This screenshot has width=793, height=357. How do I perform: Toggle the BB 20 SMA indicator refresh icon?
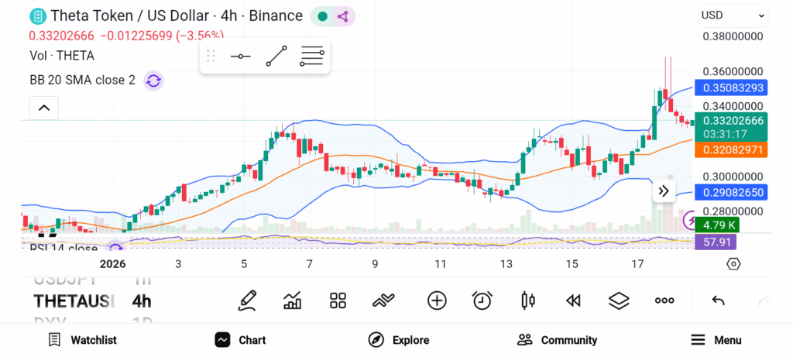(x=153, y=80)
